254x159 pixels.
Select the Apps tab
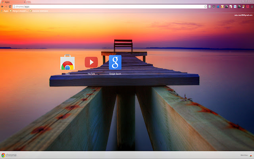point(13,2)
